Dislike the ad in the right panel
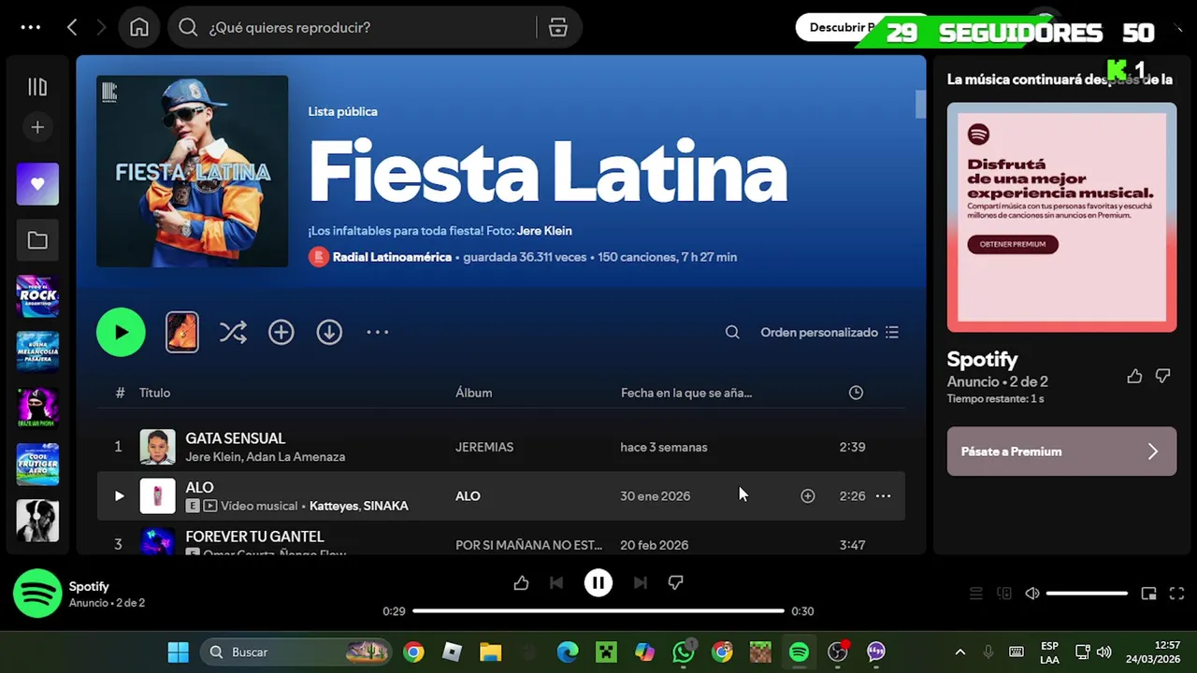This screenshot has width=1197, height=673. [1162, 376]
